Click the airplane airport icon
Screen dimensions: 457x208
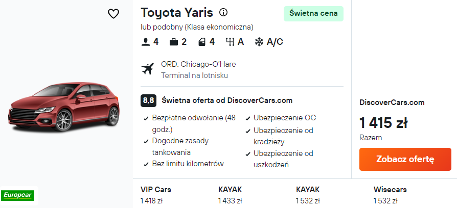coord(148,69)
